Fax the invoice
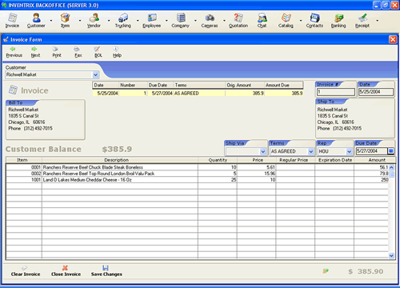 point(78,52)
